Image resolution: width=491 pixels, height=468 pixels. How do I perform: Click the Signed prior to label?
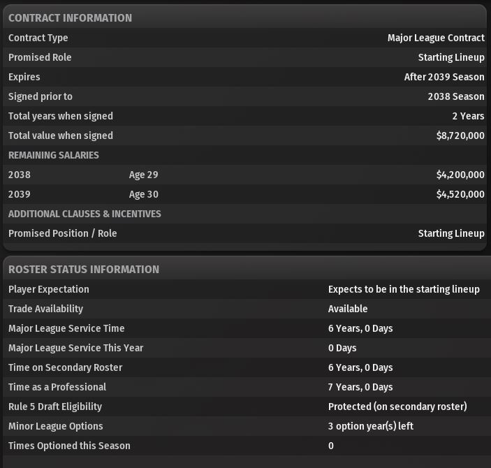41,96
